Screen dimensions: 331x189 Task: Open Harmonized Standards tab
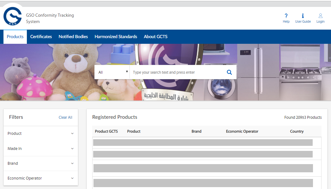tap(116, 37)
